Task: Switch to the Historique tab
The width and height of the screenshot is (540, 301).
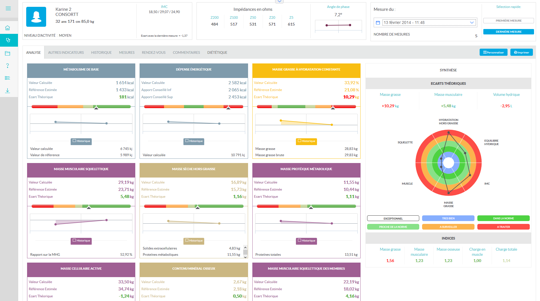Action: (x=101, y=53)
